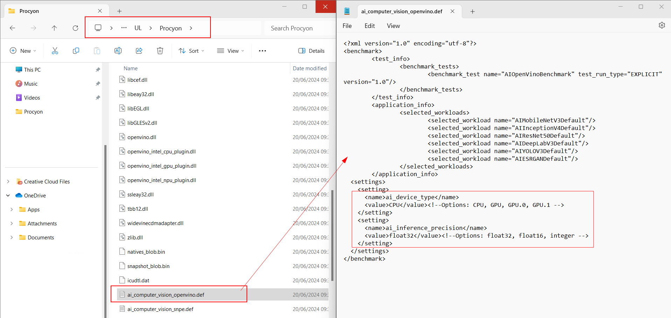Click the chevron after UL in address bar
This screenshot has height=318, width=671.
[x=151, y=28]
